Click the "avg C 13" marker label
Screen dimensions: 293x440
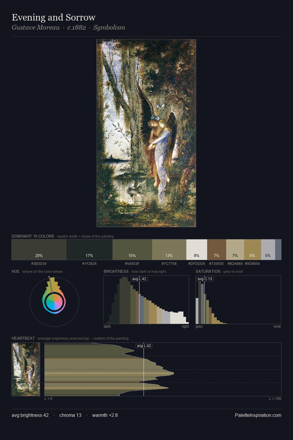click(205, 279)
